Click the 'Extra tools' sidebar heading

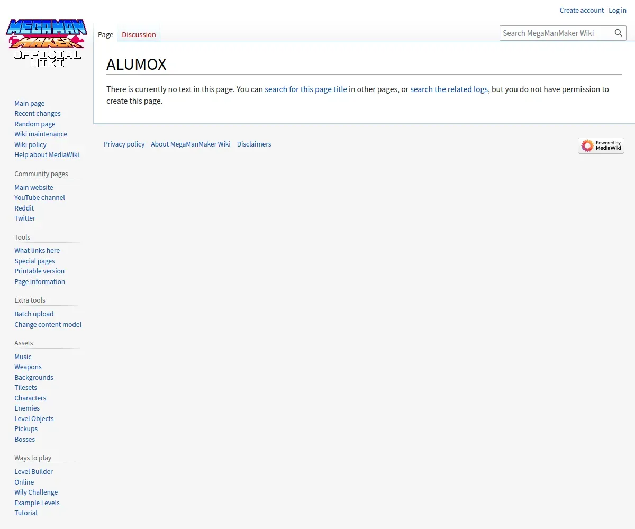tap(30, 300)
